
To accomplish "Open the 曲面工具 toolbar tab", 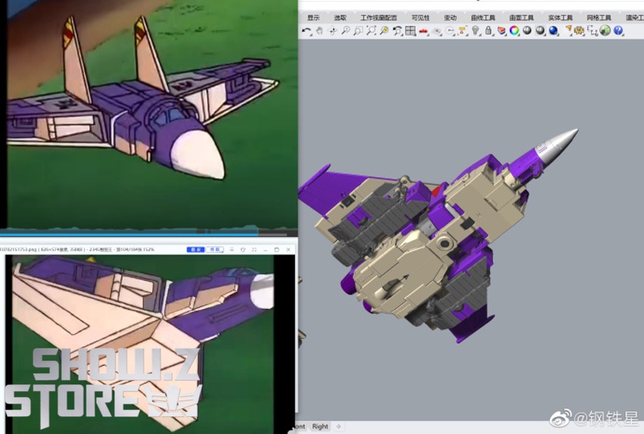I will (x=521, y=17).
